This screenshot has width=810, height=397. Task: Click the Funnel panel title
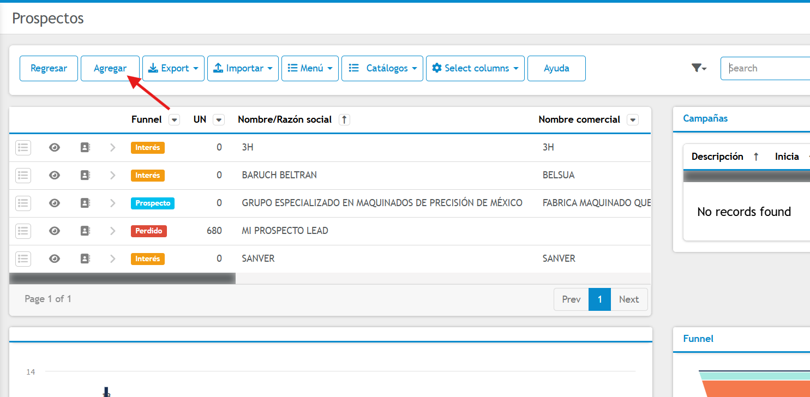[x=698, y=339]
